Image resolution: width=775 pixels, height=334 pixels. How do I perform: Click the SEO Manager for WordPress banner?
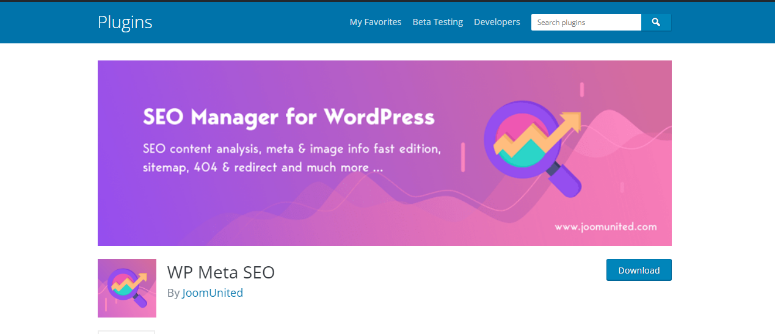point(385,153)
